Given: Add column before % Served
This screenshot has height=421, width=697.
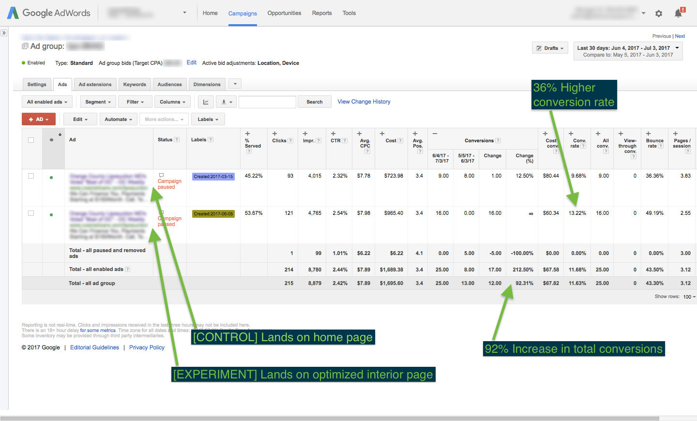Looking at the screenshot, I should [x=248, y=134].
